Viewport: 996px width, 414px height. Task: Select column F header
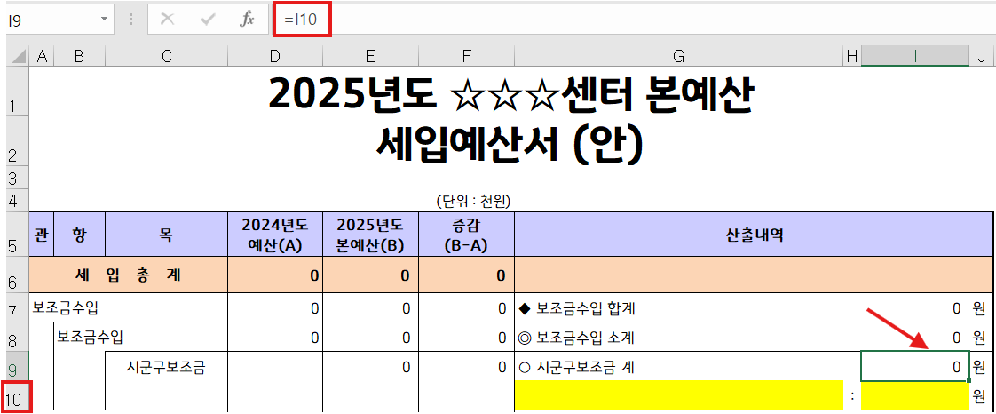click(466, 57)
